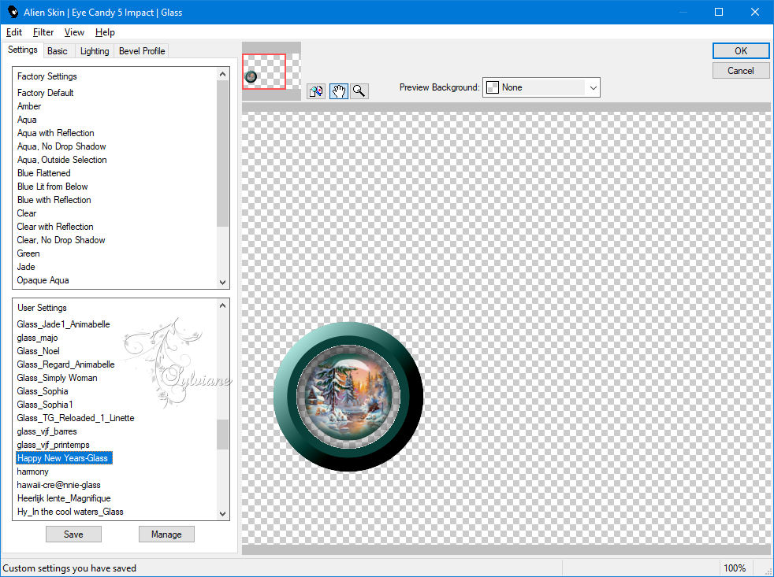Select the Clear preset
The image size is (774, 577).
(x=27, y=213)
